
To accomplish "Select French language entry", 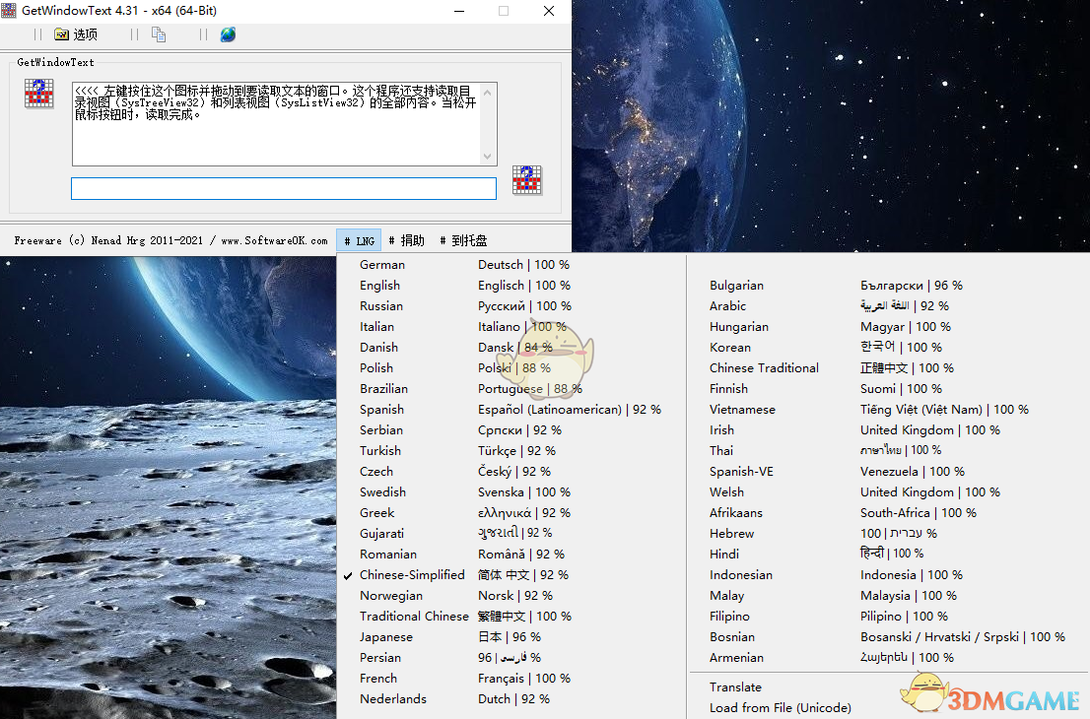I will 511,679.
